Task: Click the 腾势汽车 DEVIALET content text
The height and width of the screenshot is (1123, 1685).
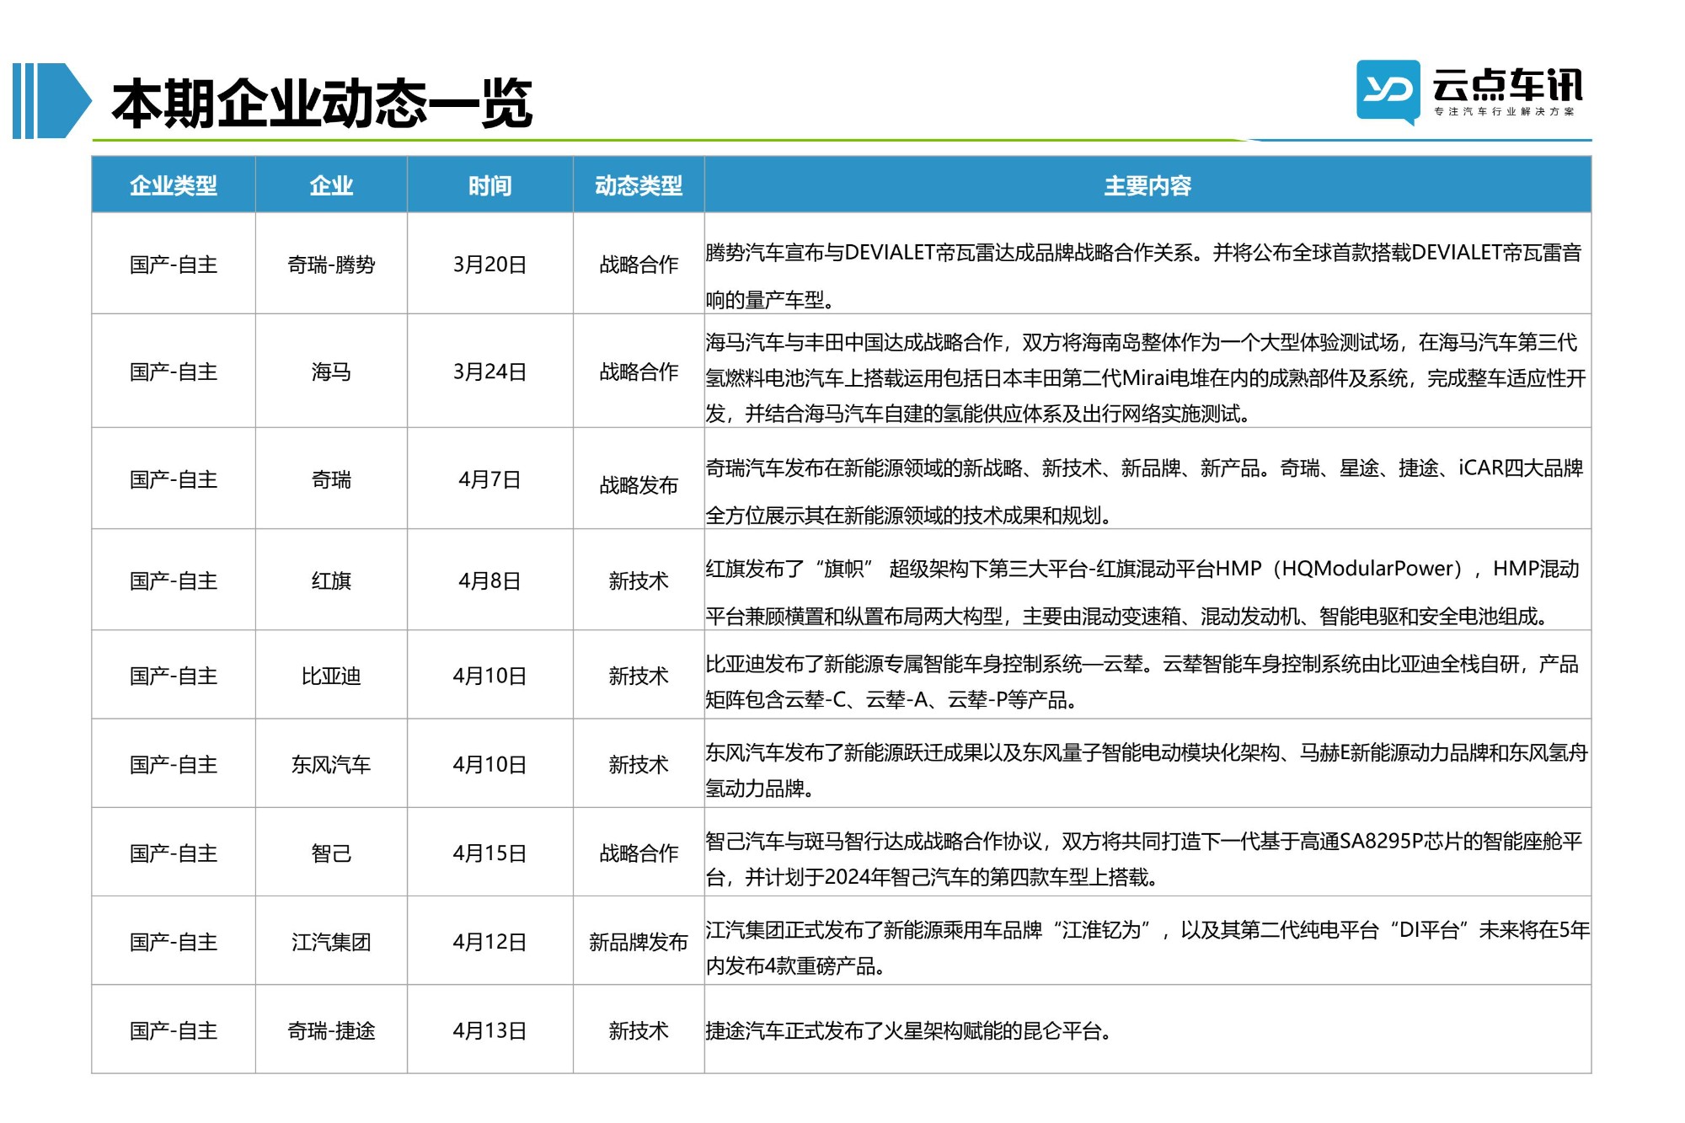Action: 1144,276
